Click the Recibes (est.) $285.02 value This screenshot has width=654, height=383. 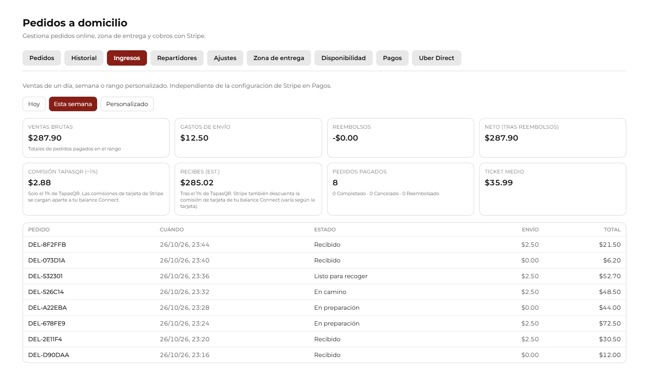[x=197, y=183]
